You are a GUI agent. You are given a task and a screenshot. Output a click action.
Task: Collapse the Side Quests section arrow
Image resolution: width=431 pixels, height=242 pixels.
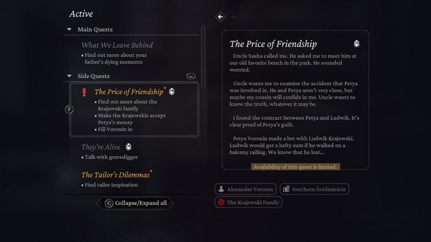click(69, 76)
